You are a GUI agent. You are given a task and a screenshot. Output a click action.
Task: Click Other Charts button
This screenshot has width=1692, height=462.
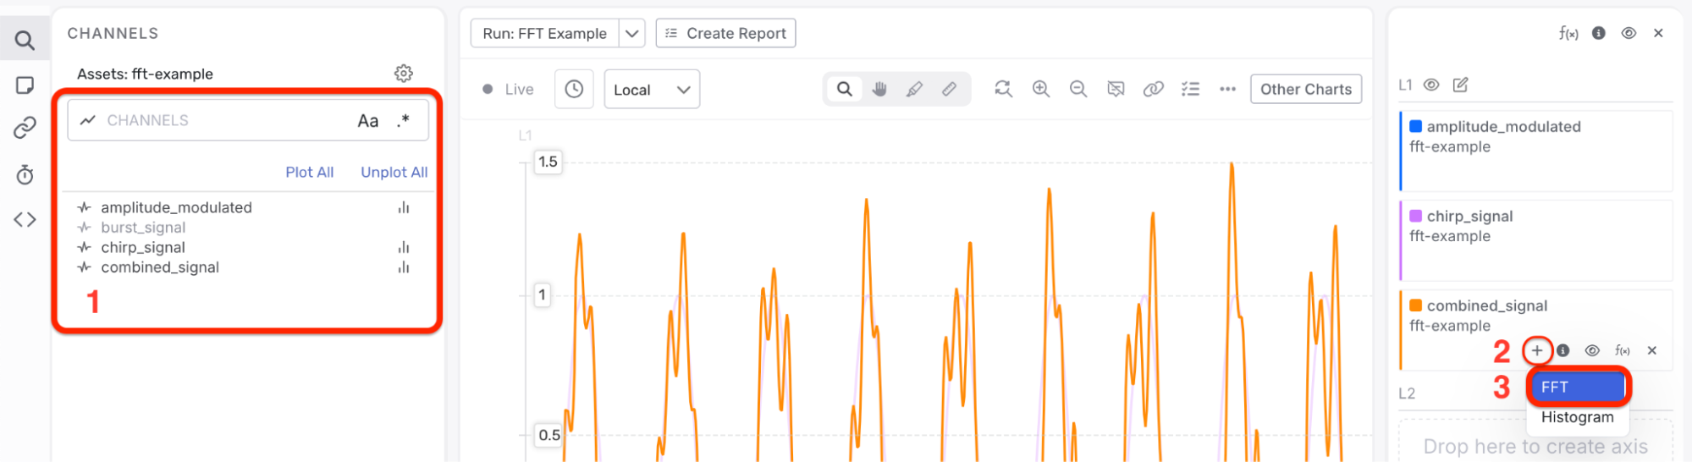point(1306,89)
